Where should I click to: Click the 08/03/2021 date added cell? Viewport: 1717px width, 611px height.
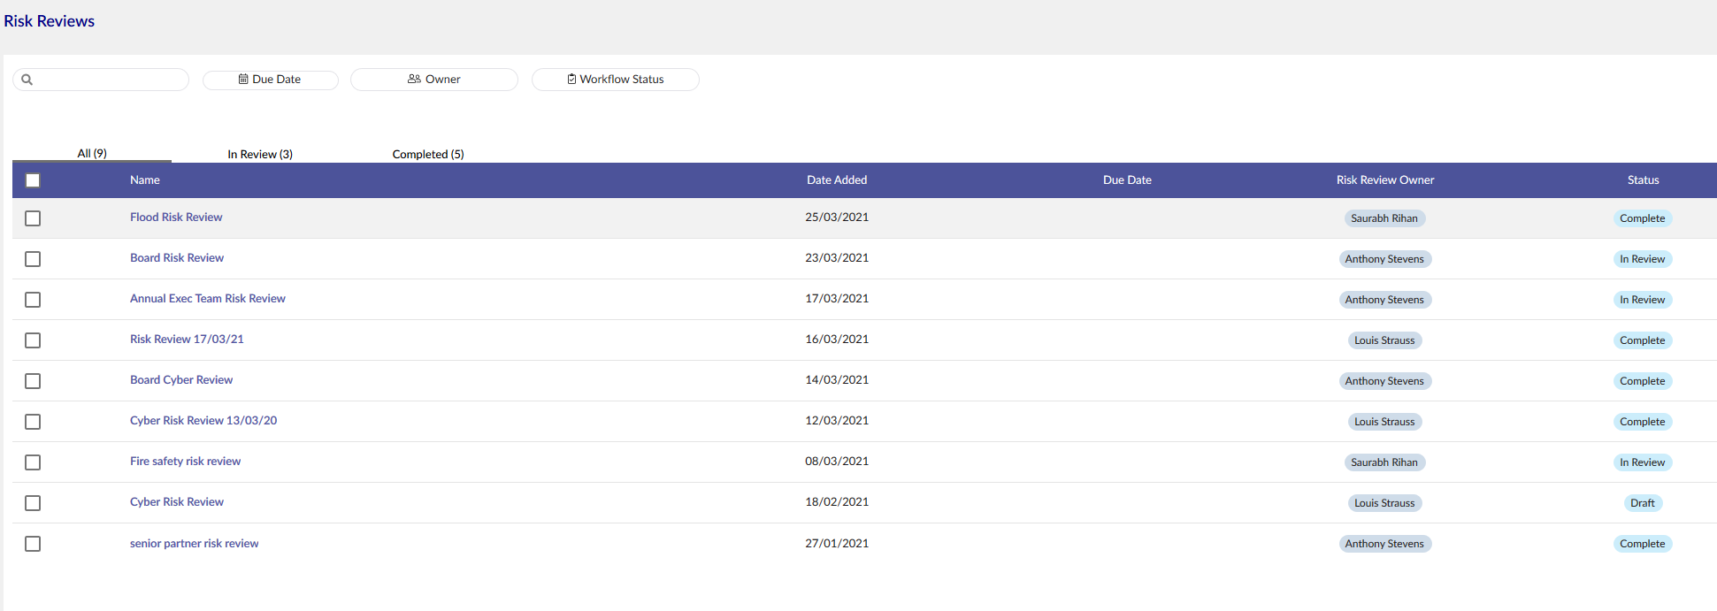[x=837, y=462]
